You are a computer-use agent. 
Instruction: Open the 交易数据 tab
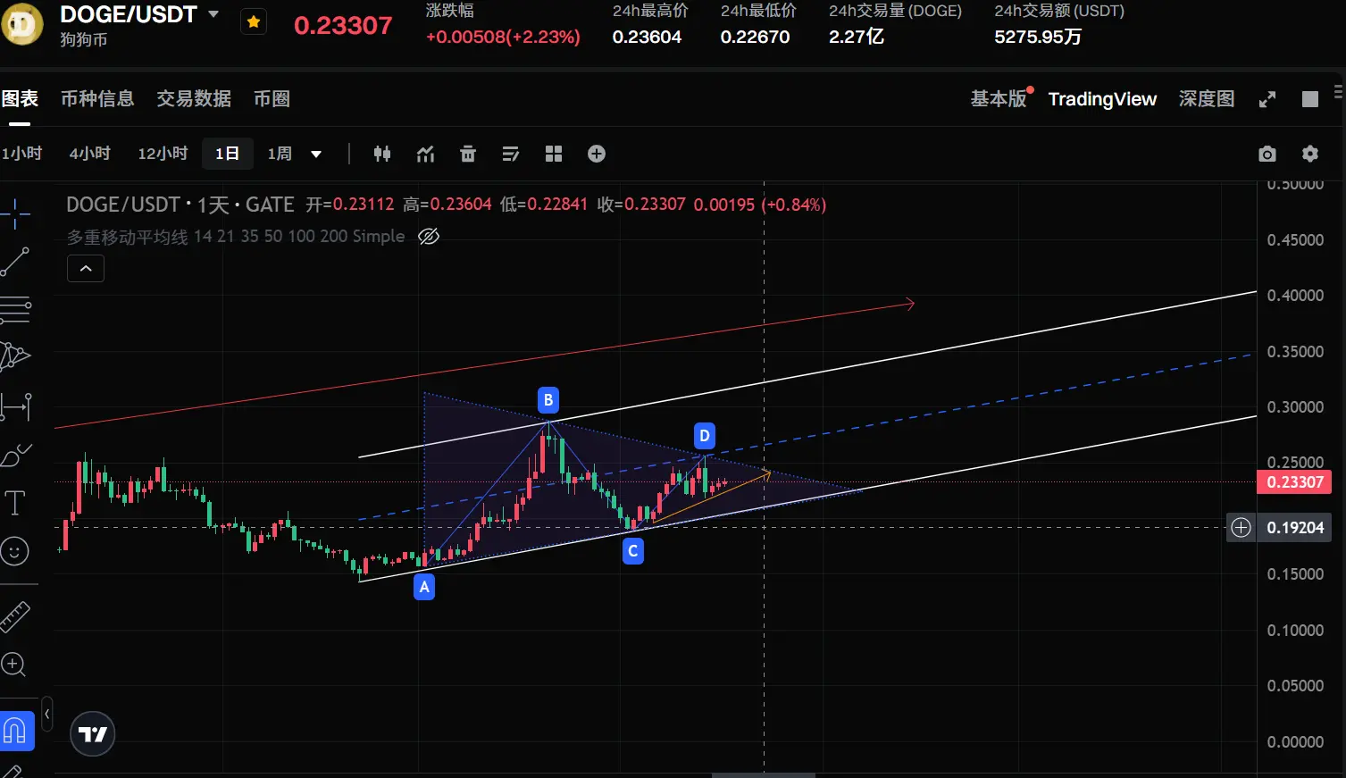[194, 98]
